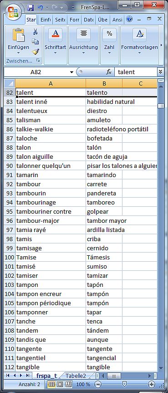
Task: Open Excel help question mark icon
Action: [129, 19]
